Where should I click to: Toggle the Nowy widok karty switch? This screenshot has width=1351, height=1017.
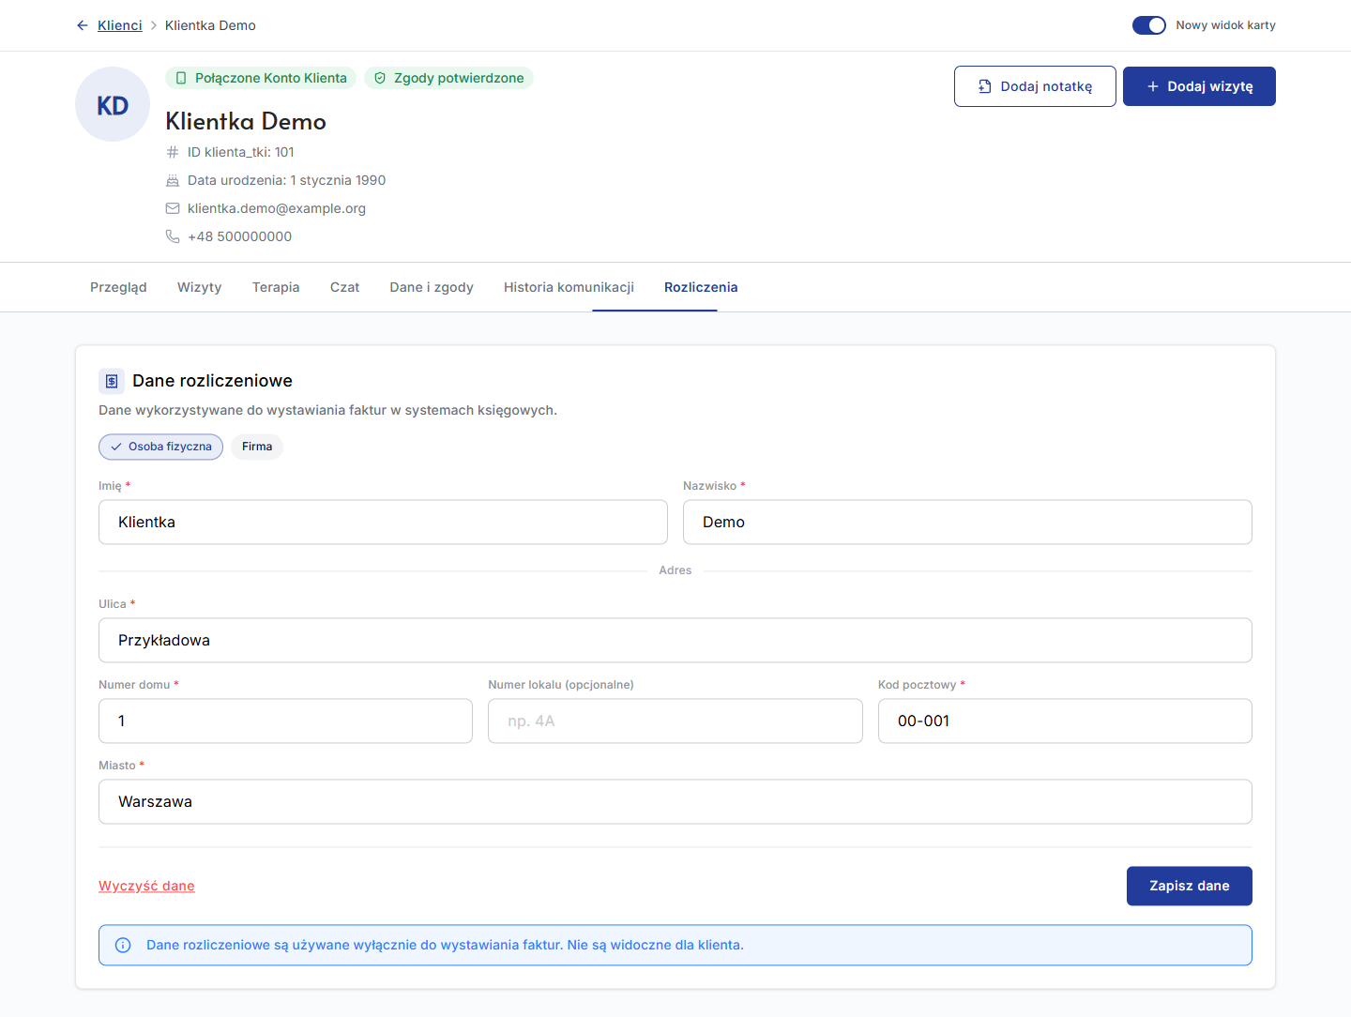click(x=1149, y=25)
